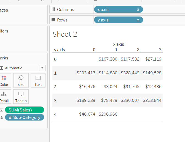
Task: Click the delta on x axis pill
Action: tap(138, 10)
